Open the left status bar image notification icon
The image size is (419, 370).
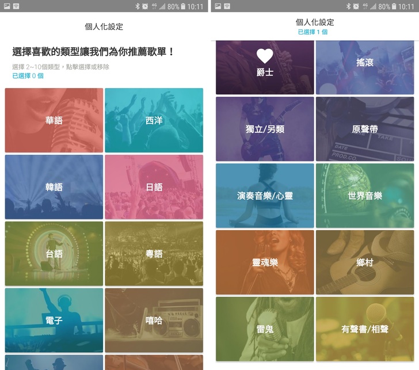pos(7,6)
